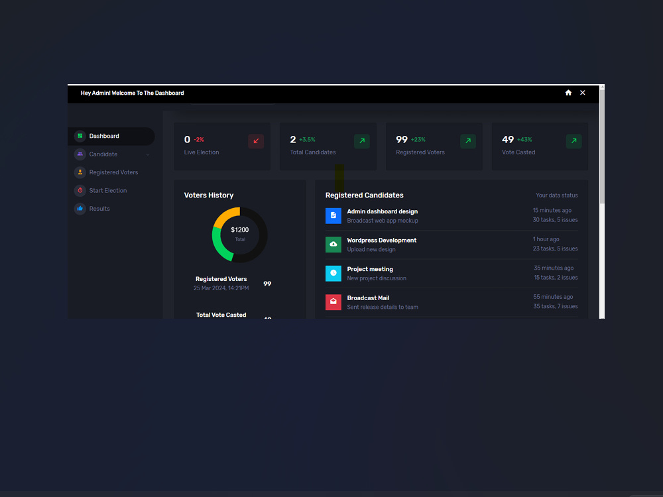Click the Vote Casted card arrow button
The width and height of the screenshot is (663, 497).
(573, 140)
